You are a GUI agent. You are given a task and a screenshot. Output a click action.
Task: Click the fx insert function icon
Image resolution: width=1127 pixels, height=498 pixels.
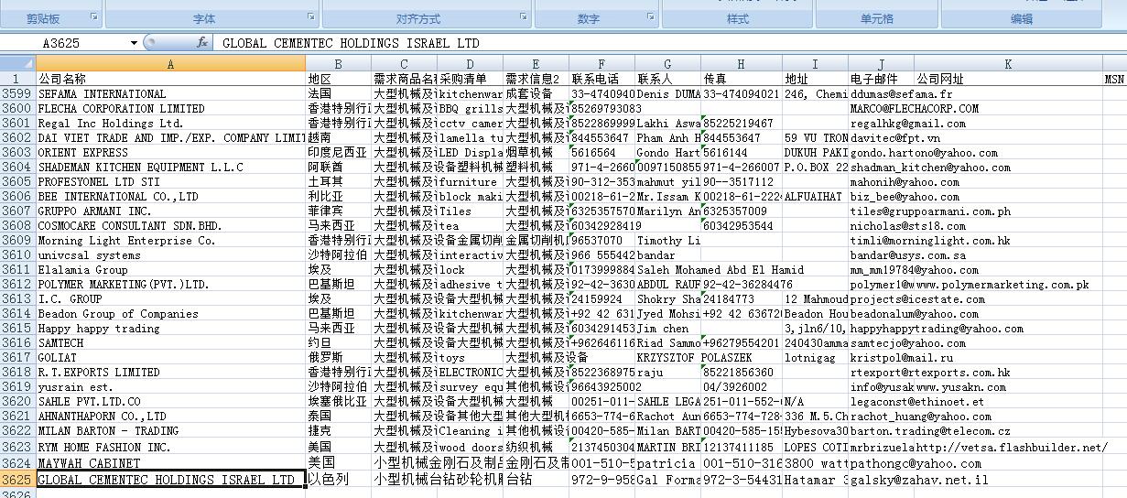[201, 43]
